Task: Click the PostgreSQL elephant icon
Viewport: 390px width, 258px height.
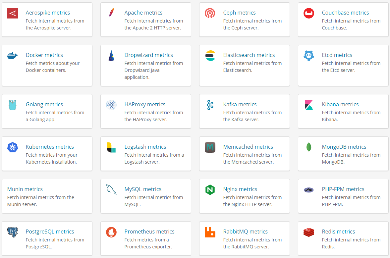Action: pyautogui.click(x=13, y=232)
